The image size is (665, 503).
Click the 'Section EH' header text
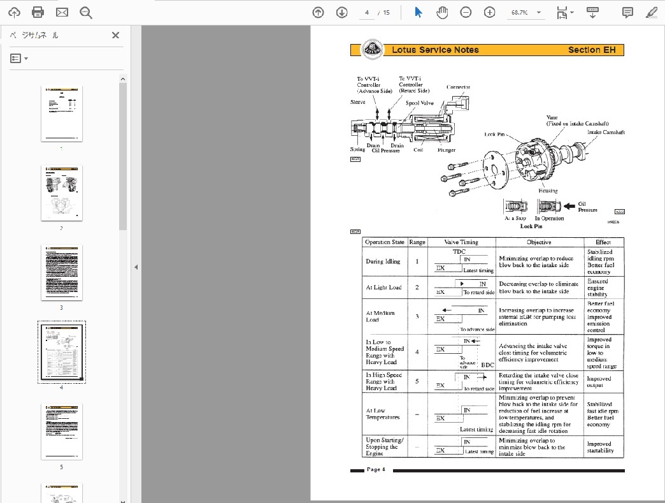[592, 50]
